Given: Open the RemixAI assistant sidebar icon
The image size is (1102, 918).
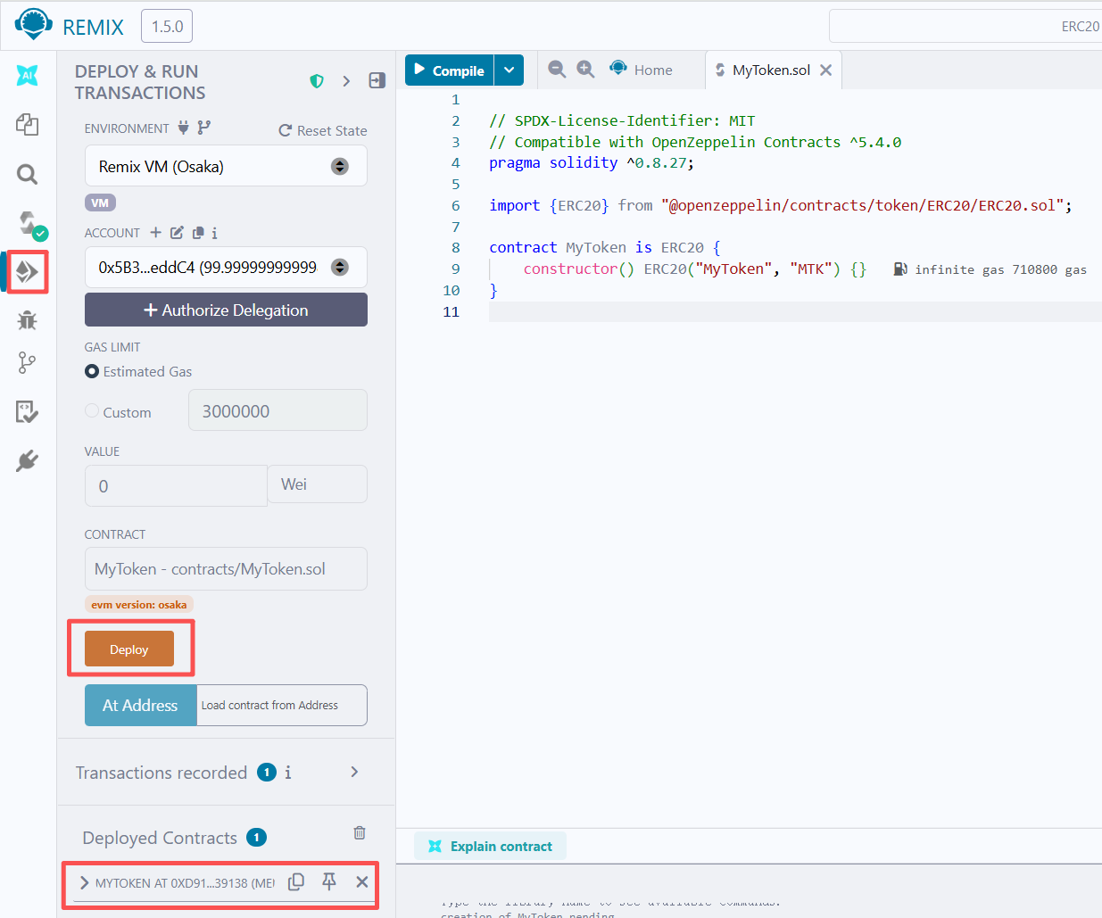Looking at the screenshot, I should click(x=27, y=76).
